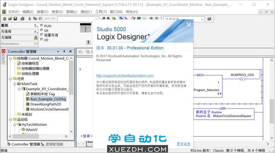Open the 文件(F) menu
This screenshot has height=153, width=275.
click(13, 12)
